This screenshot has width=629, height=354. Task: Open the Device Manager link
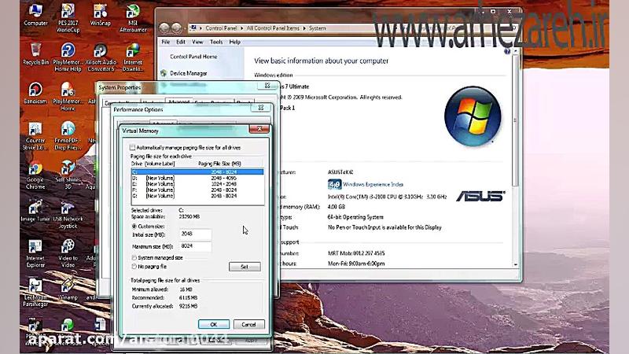tap(188, 73)
